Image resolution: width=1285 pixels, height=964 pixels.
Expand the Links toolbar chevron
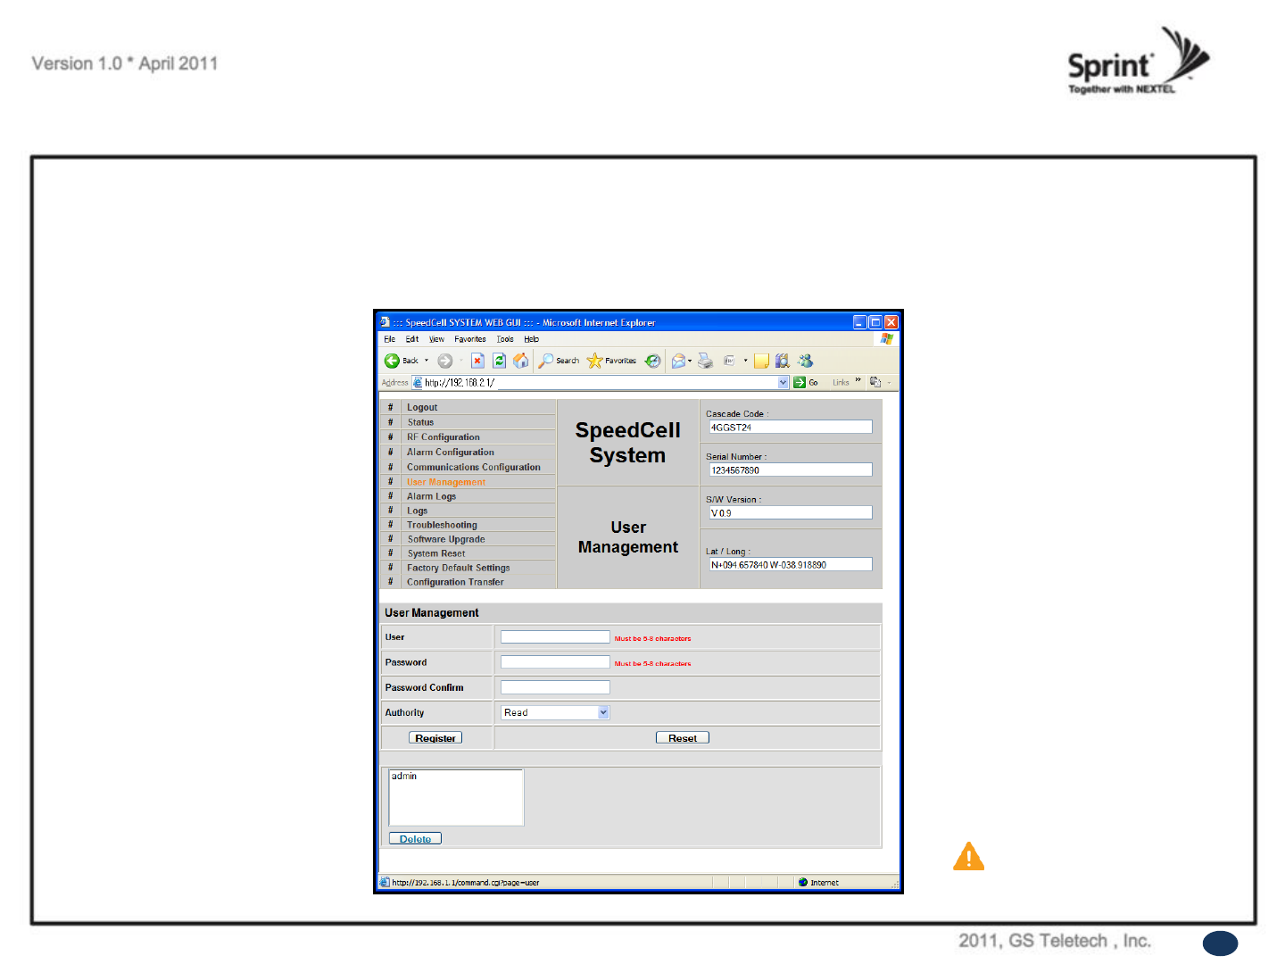tap(858, 380)
